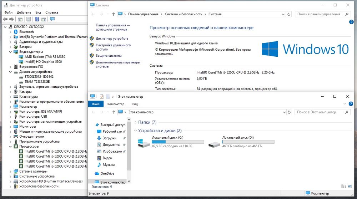357x199 pixels.
Task: Click the refresh icon in Этот компьютер address bar
Action: tap(289, 112)
